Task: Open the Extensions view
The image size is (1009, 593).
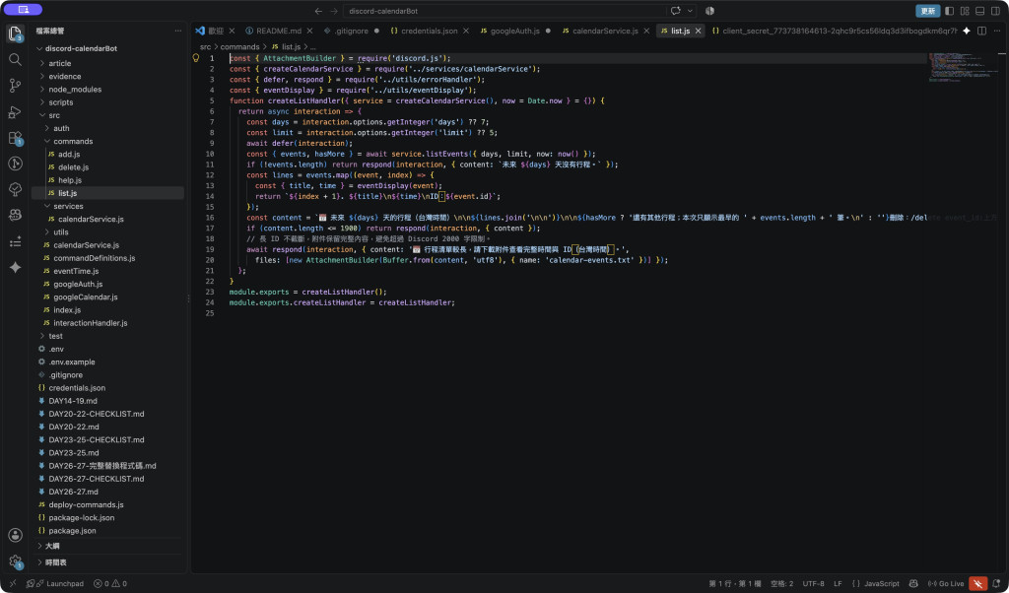Action: point(15,138)
